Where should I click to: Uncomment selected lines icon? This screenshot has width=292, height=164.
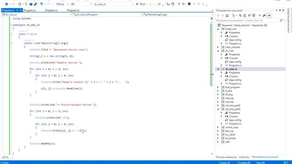(183, 4)
